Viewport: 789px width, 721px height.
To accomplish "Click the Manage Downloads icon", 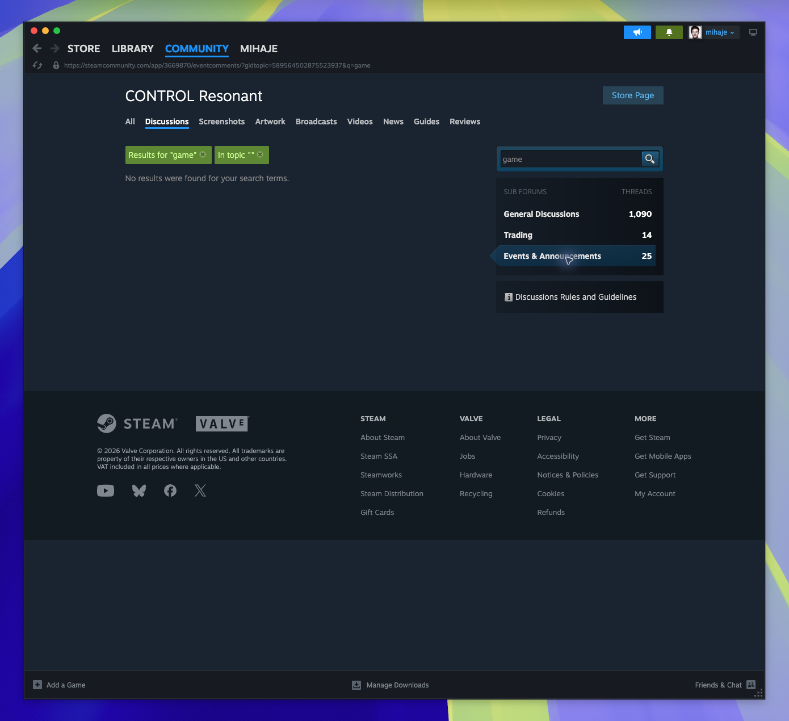I will coord(356,685).
